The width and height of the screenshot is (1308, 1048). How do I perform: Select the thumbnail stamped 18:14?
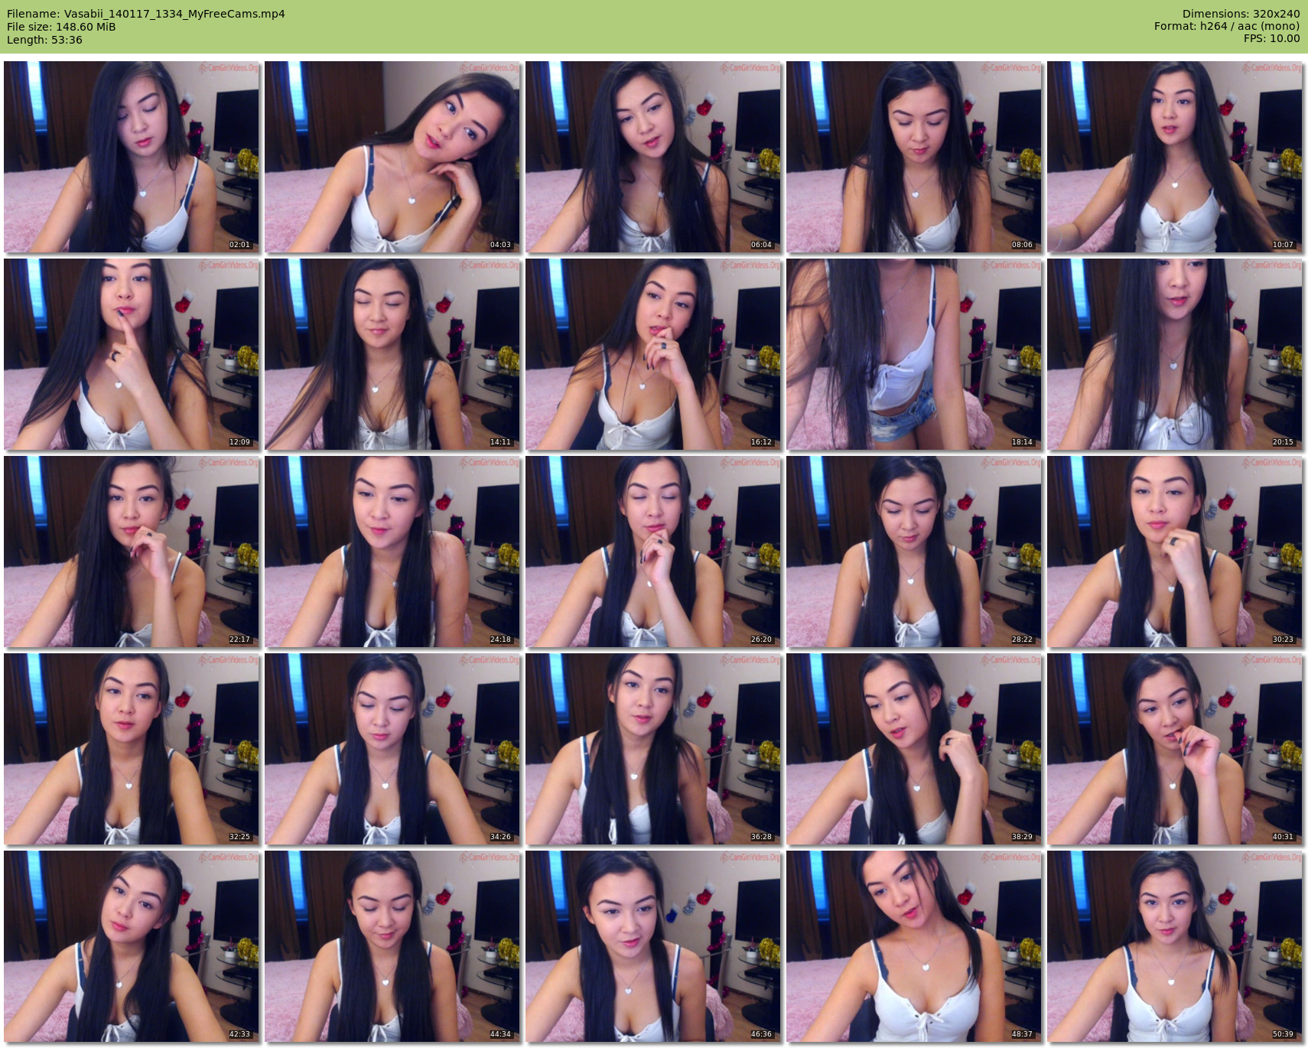click(914, 354)
